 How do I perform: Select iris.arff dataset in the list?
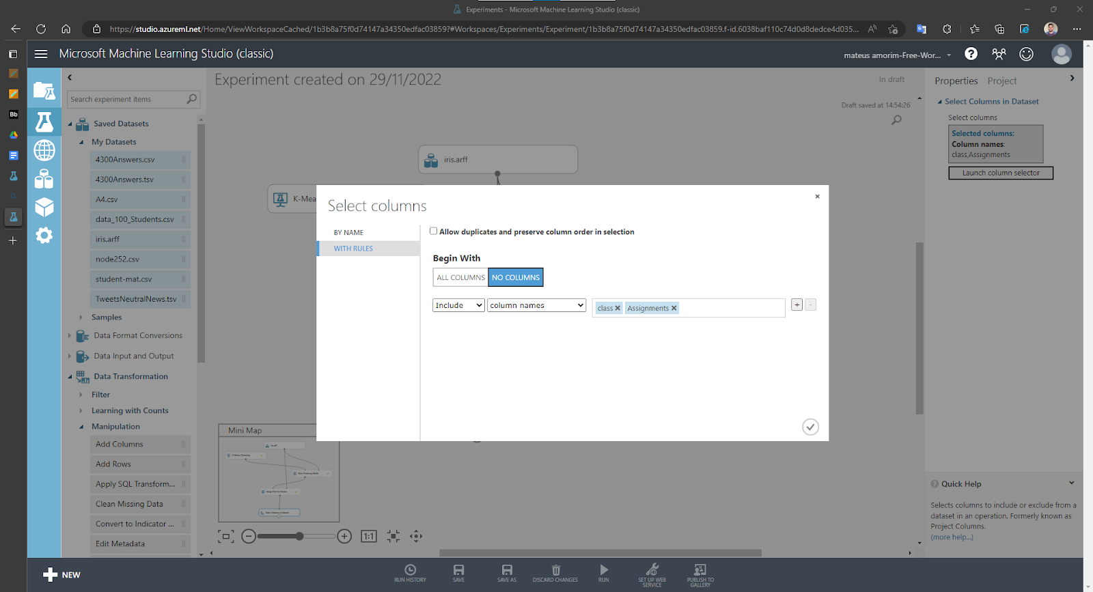pos(140,239)
